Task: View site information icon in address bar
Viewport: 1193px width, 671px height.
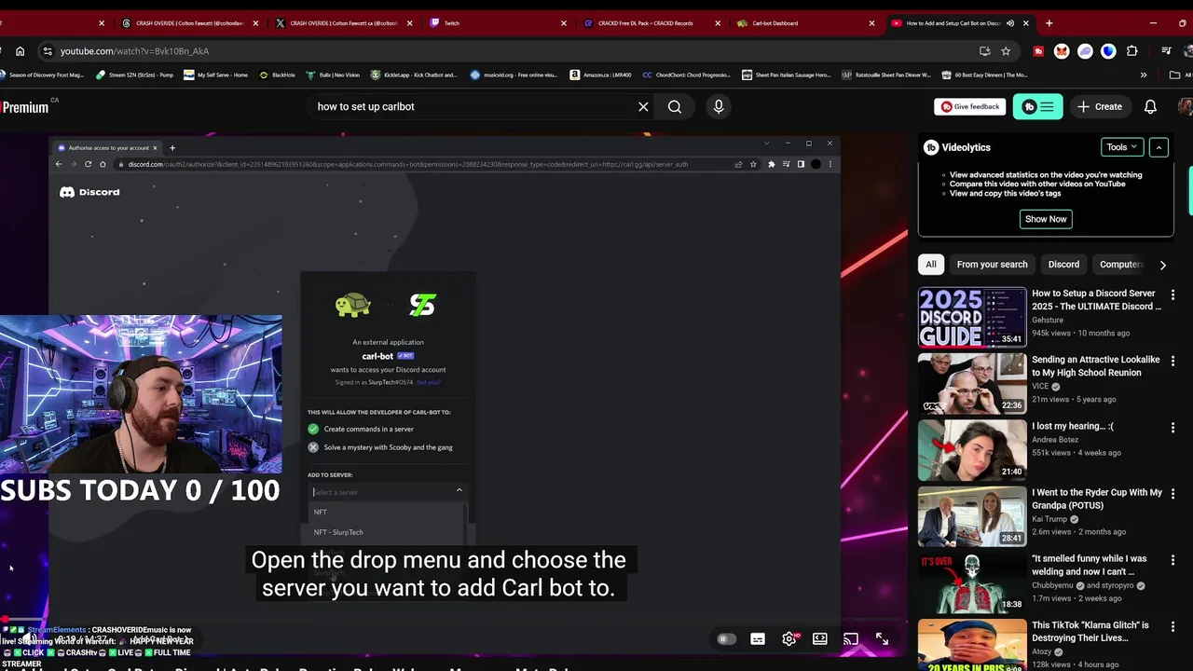Action: point(46,51)
